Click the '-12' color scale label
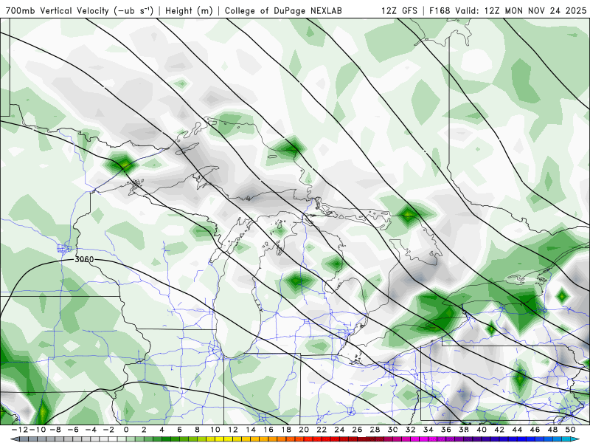Image resolution: width=590 pixels, height=443 pixels. coord(19,430)
